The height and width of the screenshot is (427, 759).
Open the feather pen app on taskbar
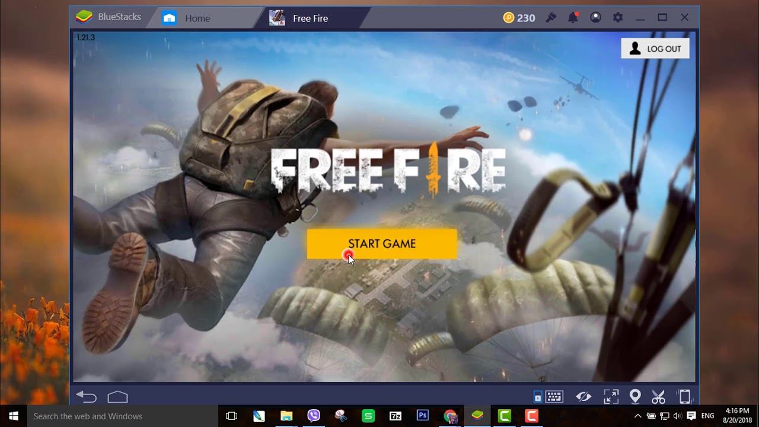point(259,416)
